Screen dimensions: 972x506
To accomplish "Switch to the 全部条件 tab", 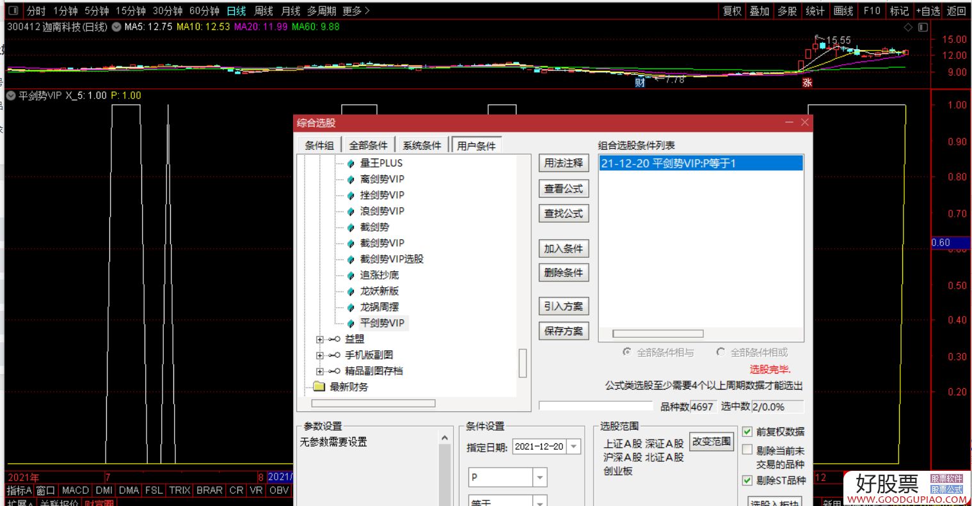I will point(368,145).
